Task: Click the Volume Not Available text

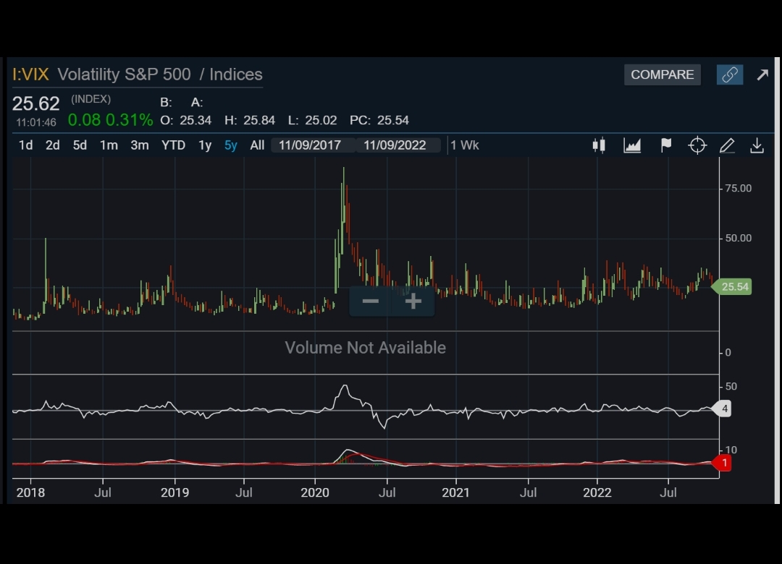Action: tap(365, 347)
